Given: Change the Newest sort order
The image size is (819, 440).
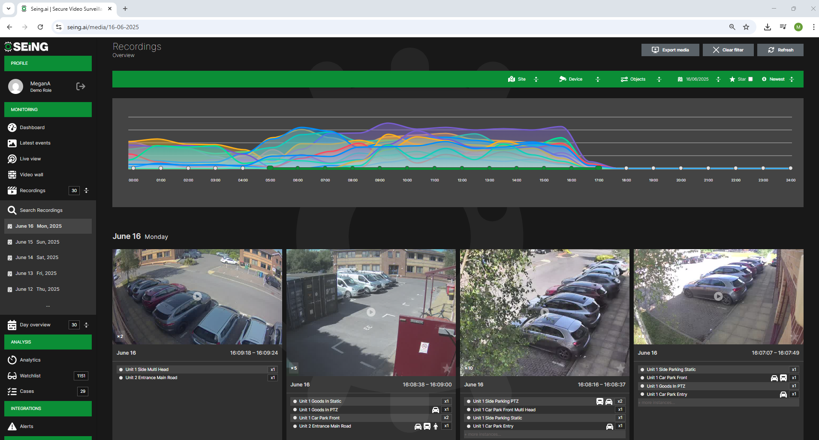Looking at the screenshot, I should pos(776,79).
